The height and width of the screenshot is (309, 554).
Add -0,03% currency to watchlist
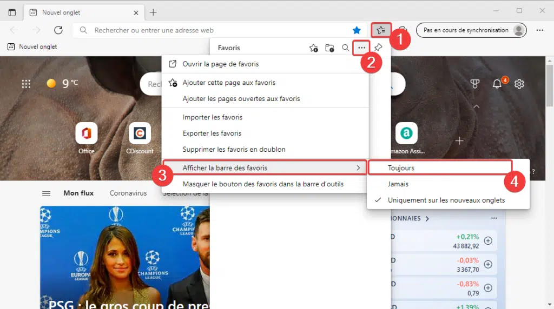pyautogui.click(x=488, y=264)
